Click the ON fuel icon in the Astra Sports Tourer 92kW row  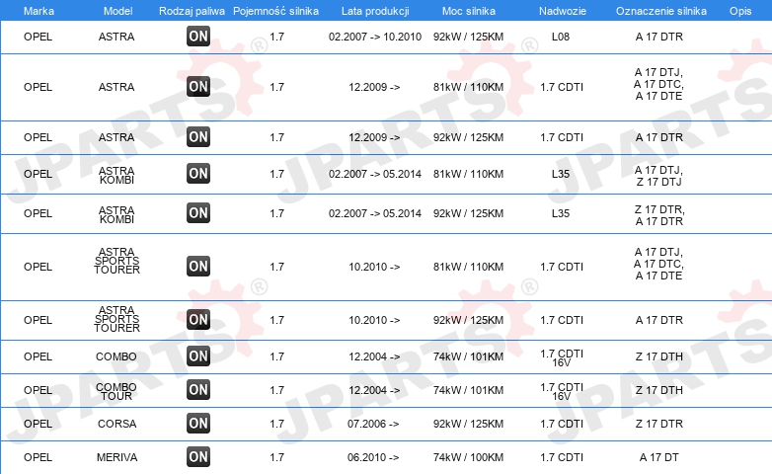coord(198,319)
